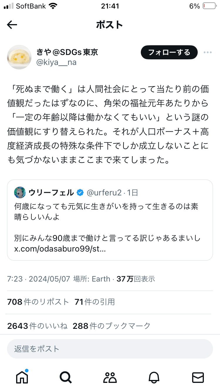Open the Communities people icon
The image size is (220, 392).
(110, 377)
